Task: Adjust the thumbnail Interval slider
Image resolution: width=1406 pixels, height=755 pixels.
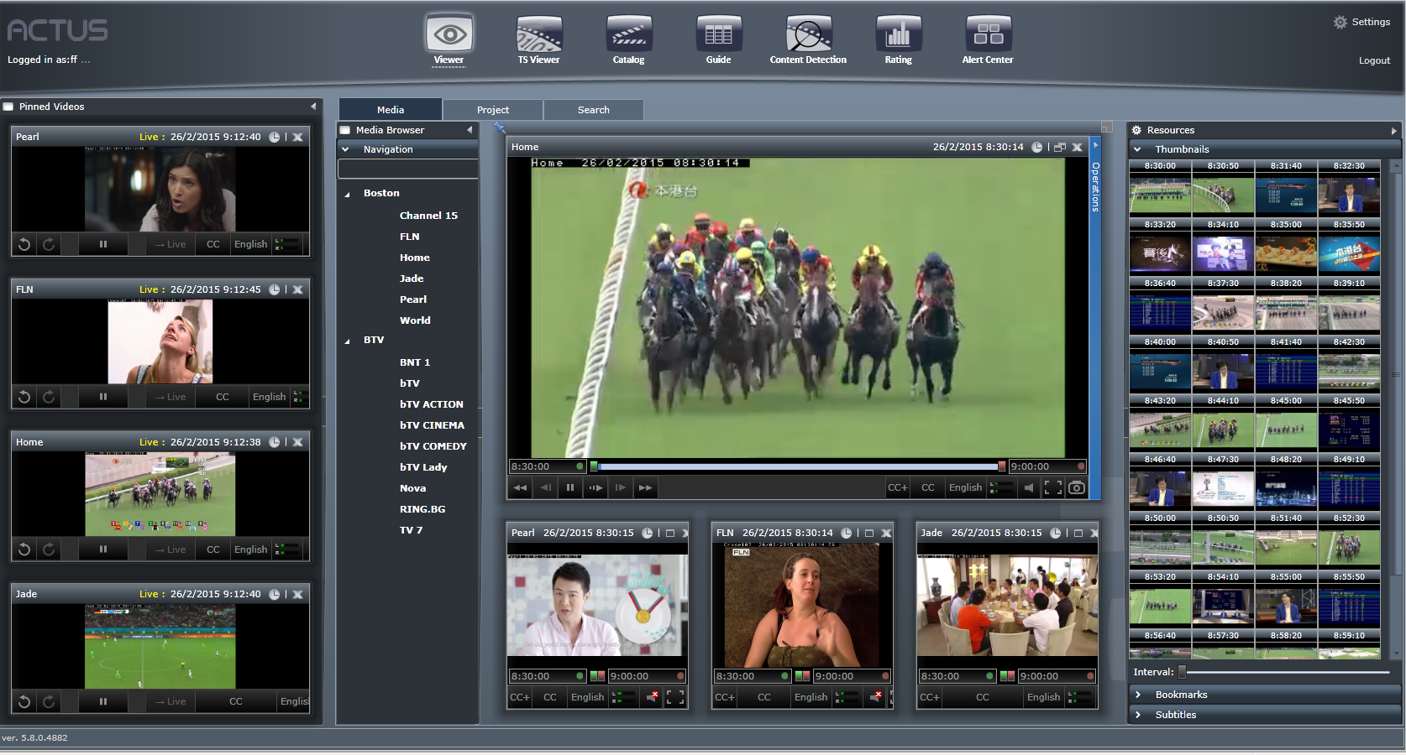Action: pos(1182,672)
